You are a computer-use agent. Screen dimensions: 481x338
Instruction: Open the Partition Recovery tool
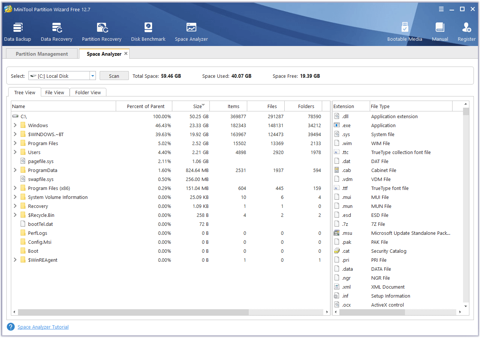pos(102,32)
